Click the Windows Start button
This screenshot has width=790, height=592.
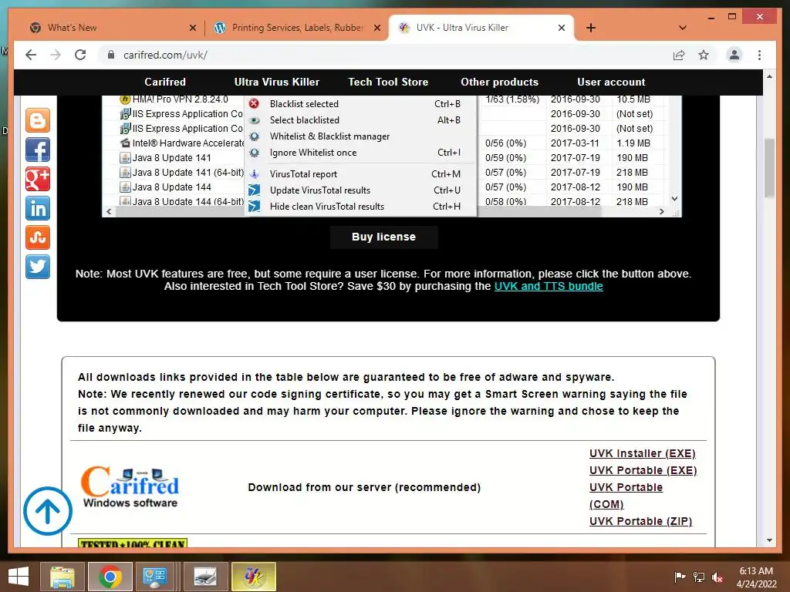click(19, 577)
